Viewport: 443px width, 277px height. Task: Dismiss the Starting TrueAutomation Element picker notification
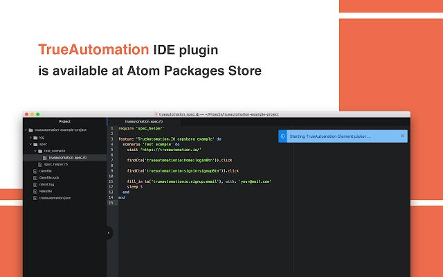[x=402, y=136]
